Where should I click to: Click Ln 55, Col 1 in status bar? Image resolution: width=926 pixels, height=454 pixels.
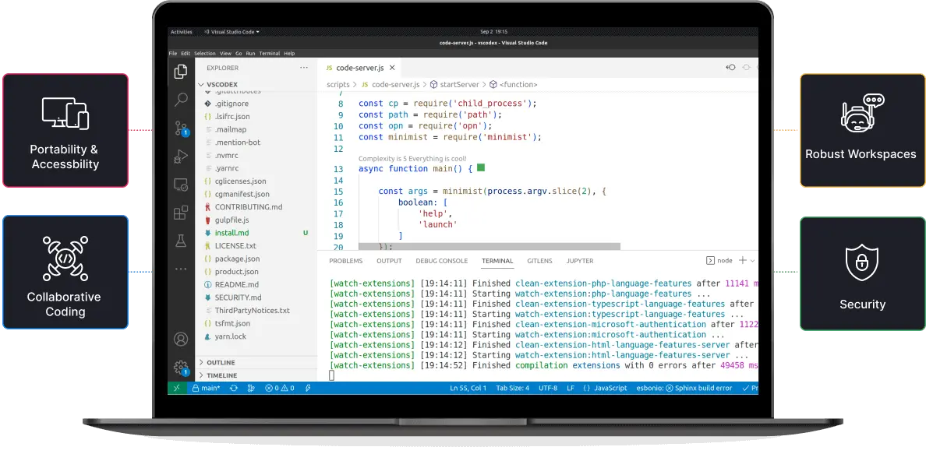pyautogui.click(x=468, y=388)
